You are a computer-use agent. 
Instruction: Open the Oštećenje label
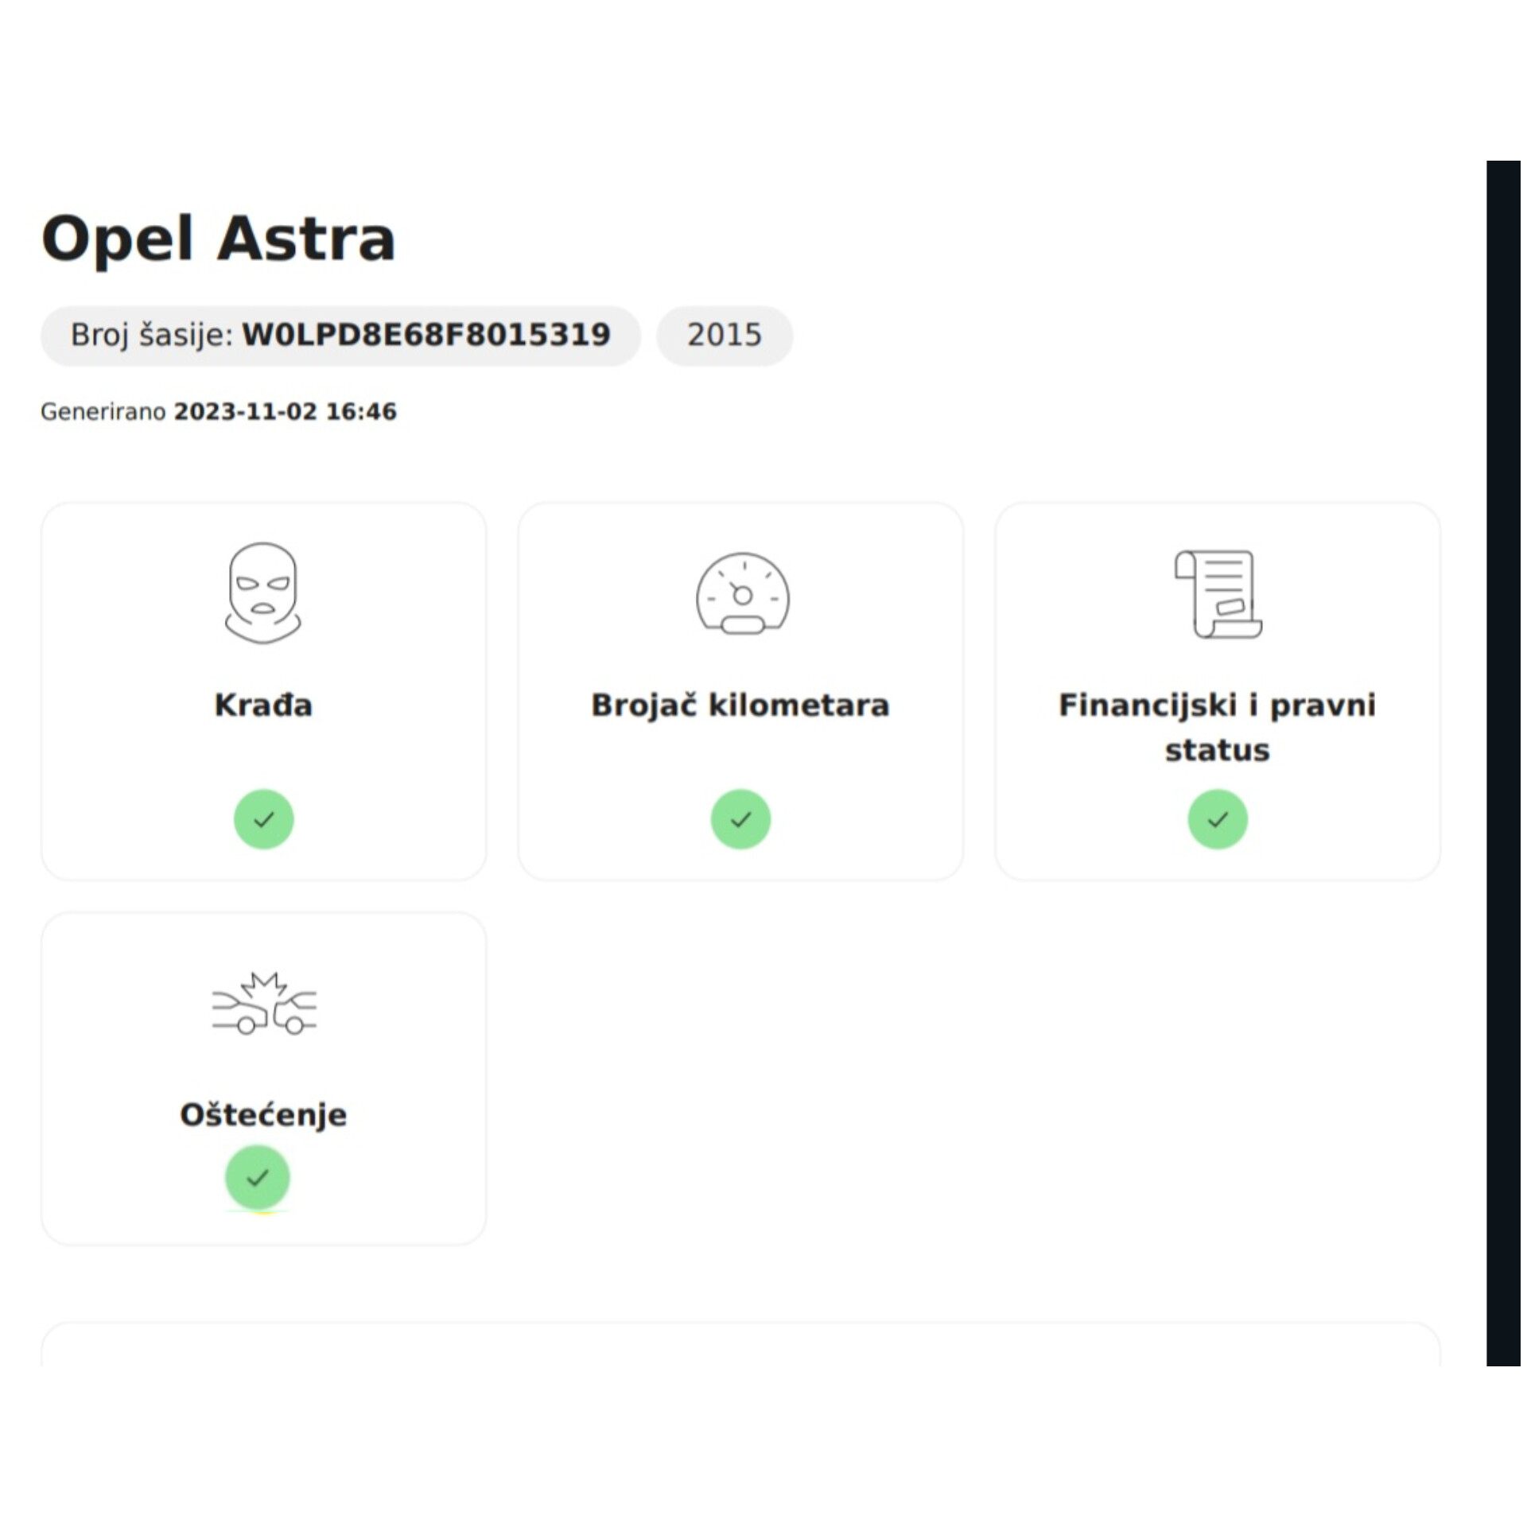pos(263,1115)
